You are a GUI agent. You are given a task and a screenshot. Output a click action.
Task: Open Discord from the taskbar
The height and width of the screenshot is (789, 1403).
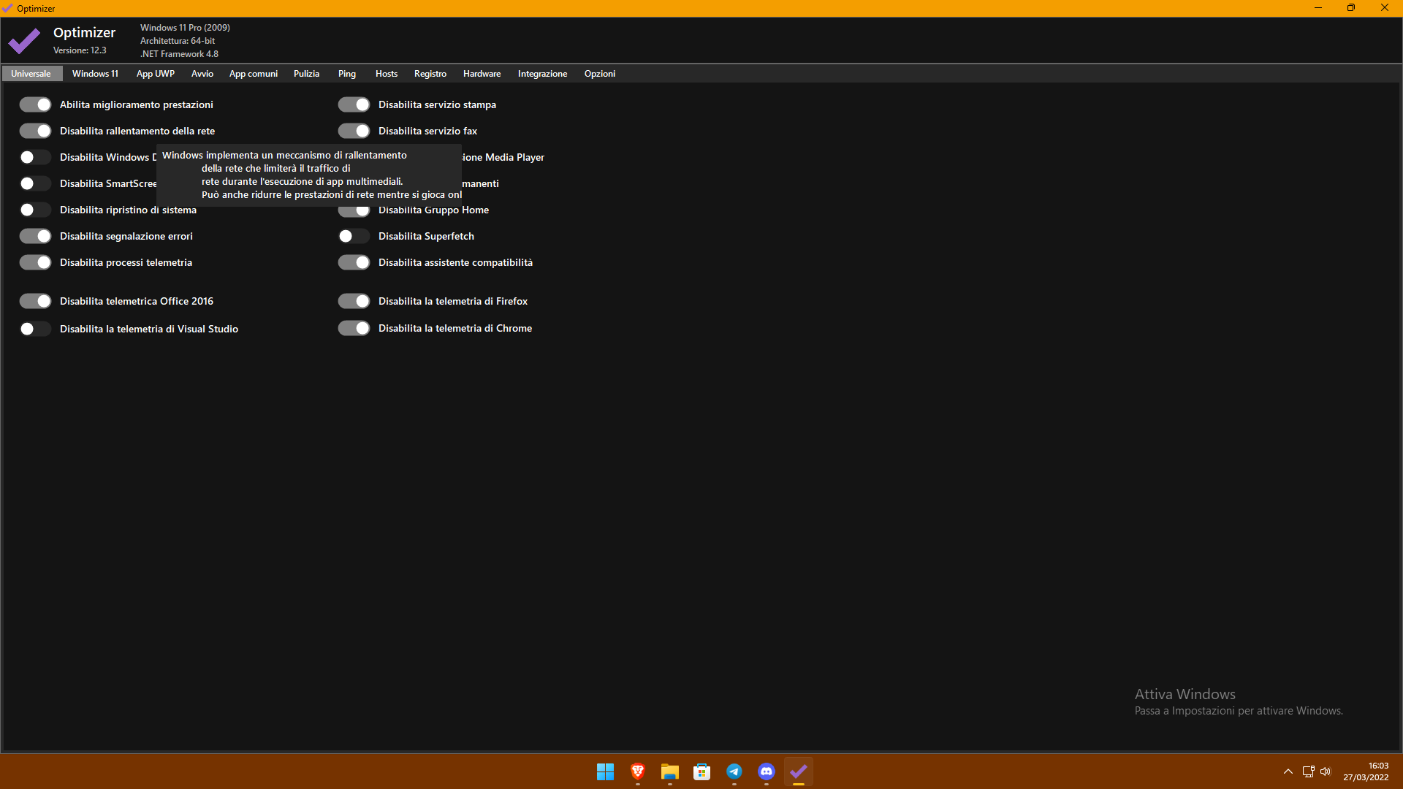(x=766, y=771)
